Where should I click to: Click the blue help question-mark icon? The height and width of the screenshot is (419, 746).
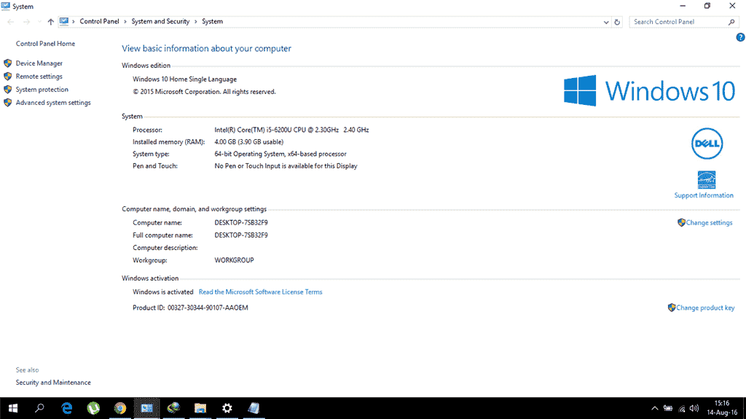pyautogui.click(x=740, y=37)
